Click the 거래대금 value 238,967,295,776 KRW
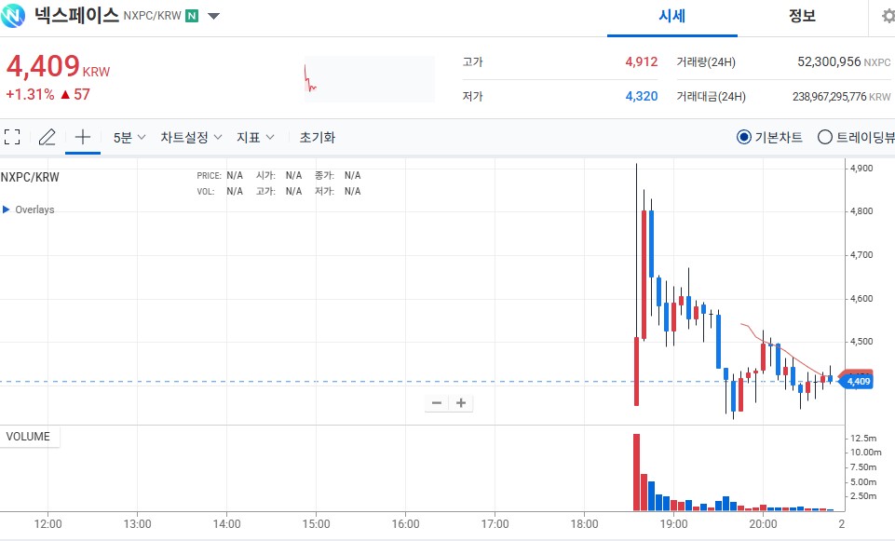895x541 pixels. point(841,97)
